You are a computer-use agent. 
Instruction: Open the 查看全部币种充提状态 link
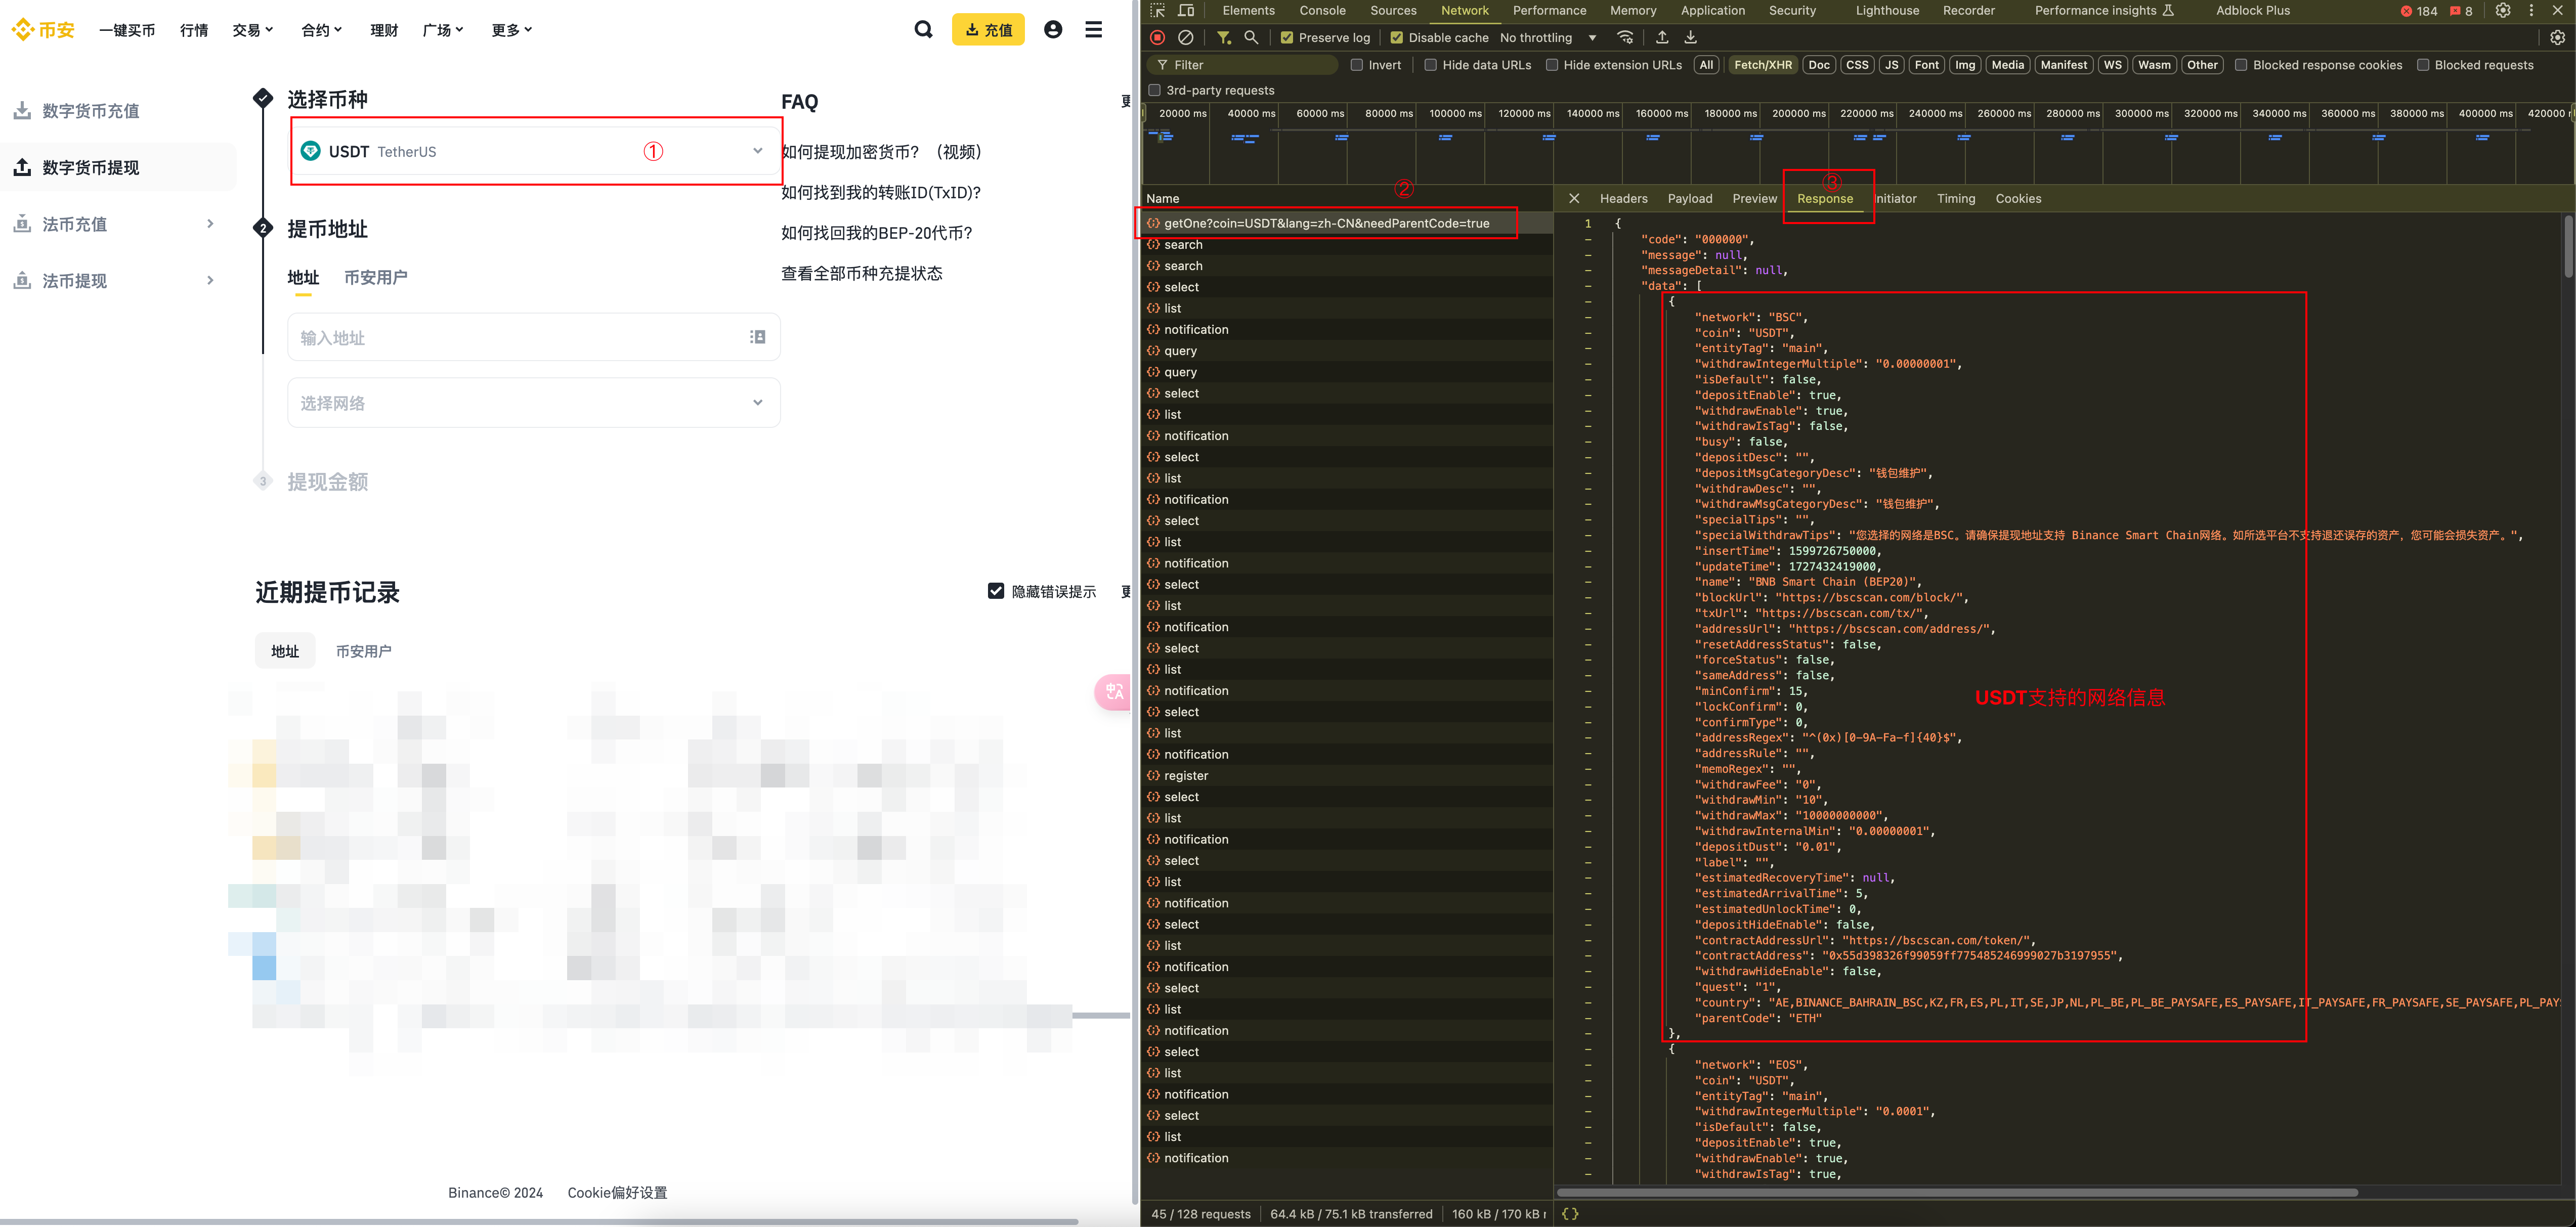click(861, 274)
